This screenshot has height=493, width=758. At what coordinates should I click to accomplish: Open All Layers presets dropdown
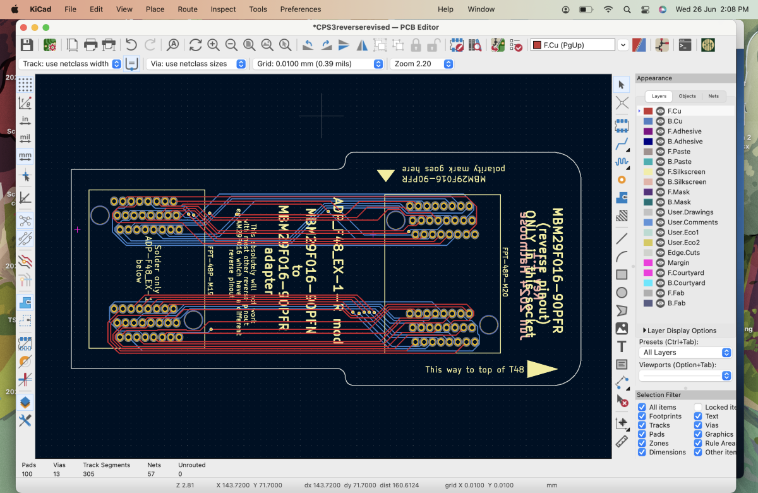(685, 353)
